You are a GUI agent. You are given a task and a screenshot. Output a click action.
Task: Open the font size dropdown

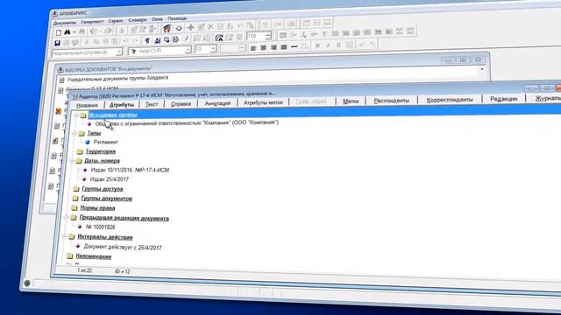point(213,49)
